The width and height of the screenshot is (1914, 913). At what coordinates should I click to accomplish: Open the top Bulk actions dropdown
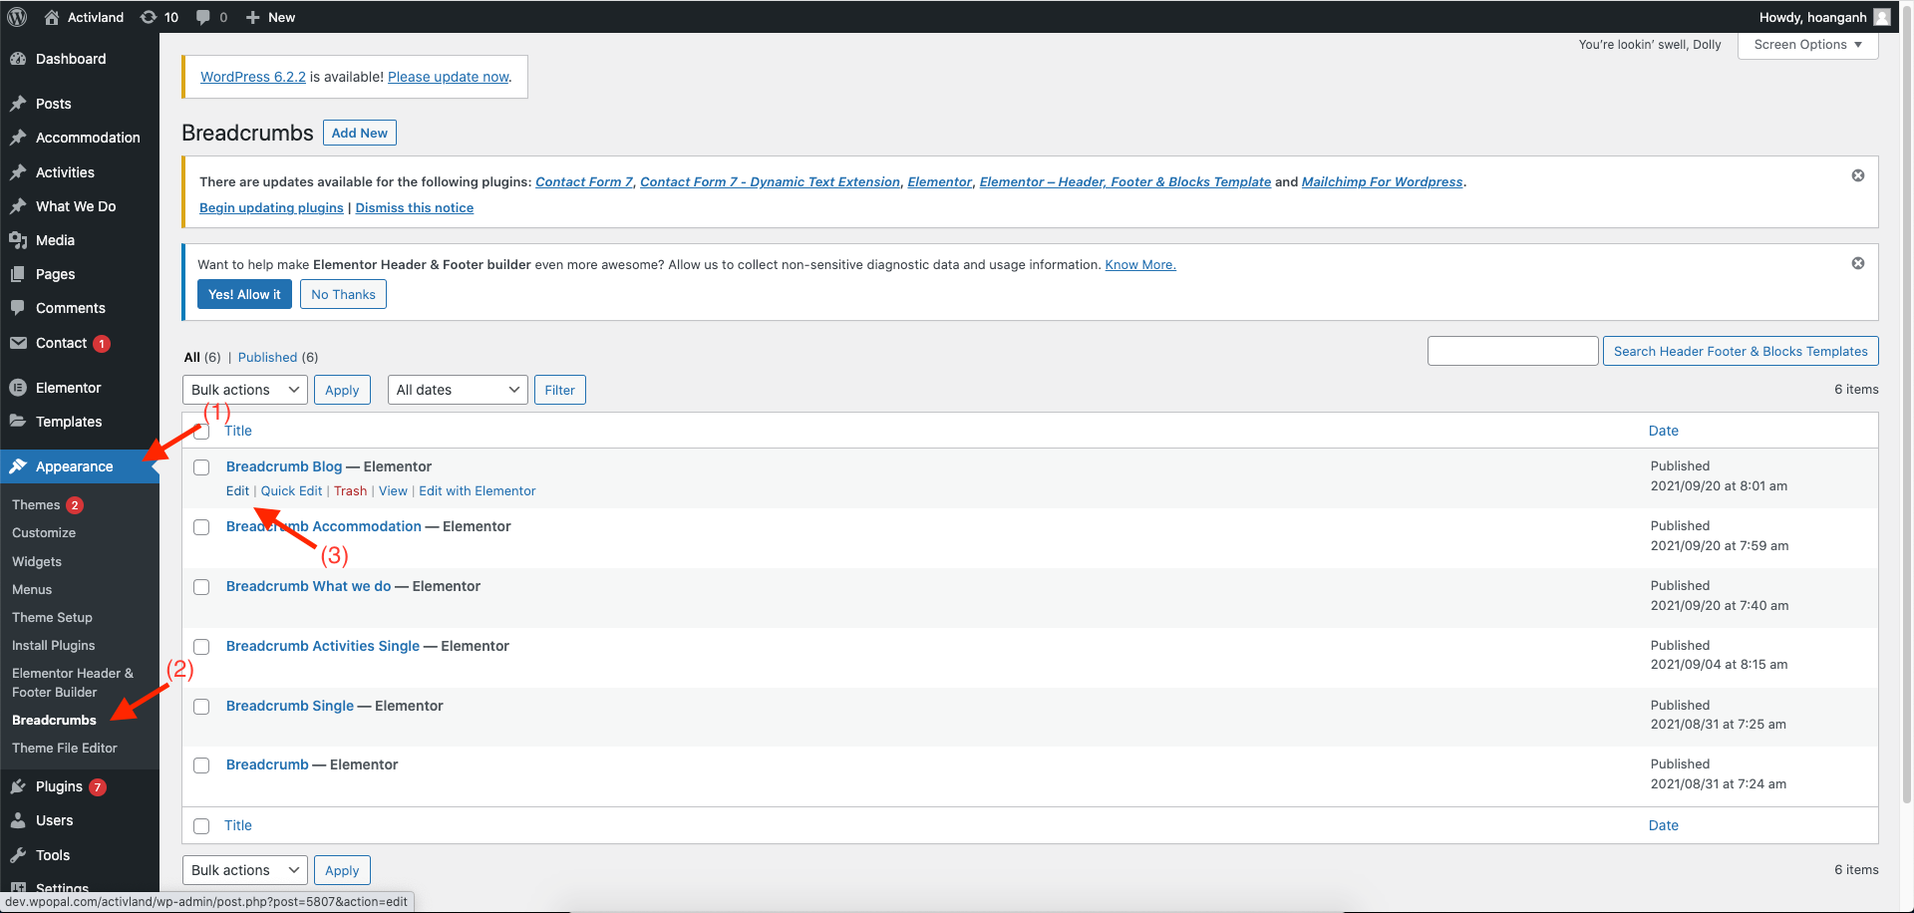[x=244, y=390]
